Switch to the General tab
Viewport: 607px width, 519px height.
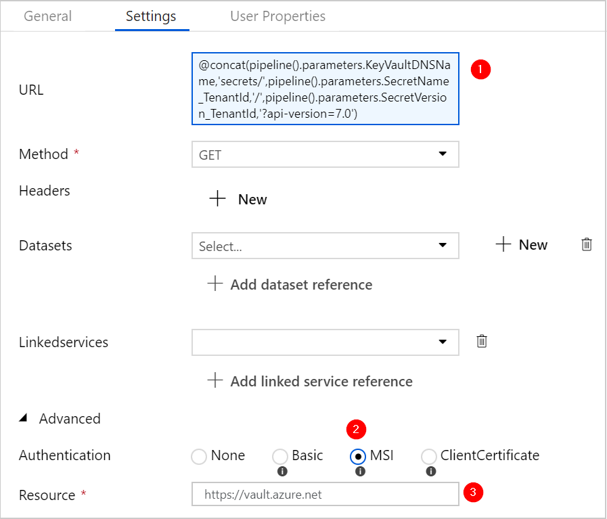47,16
